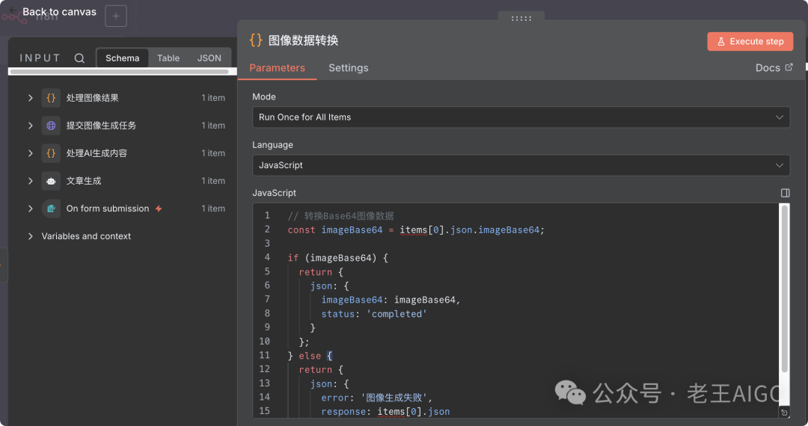Open the Mode dropdown Run Once for All Items
Screen dimensions: 808x426
pyautogui.click(x=521, y=117)
